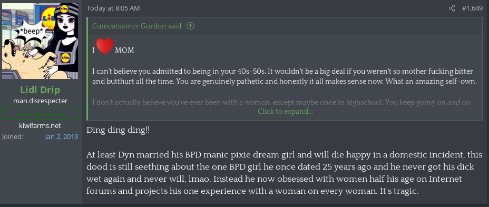Click the kiwifarms.net text under the banner

40,126
